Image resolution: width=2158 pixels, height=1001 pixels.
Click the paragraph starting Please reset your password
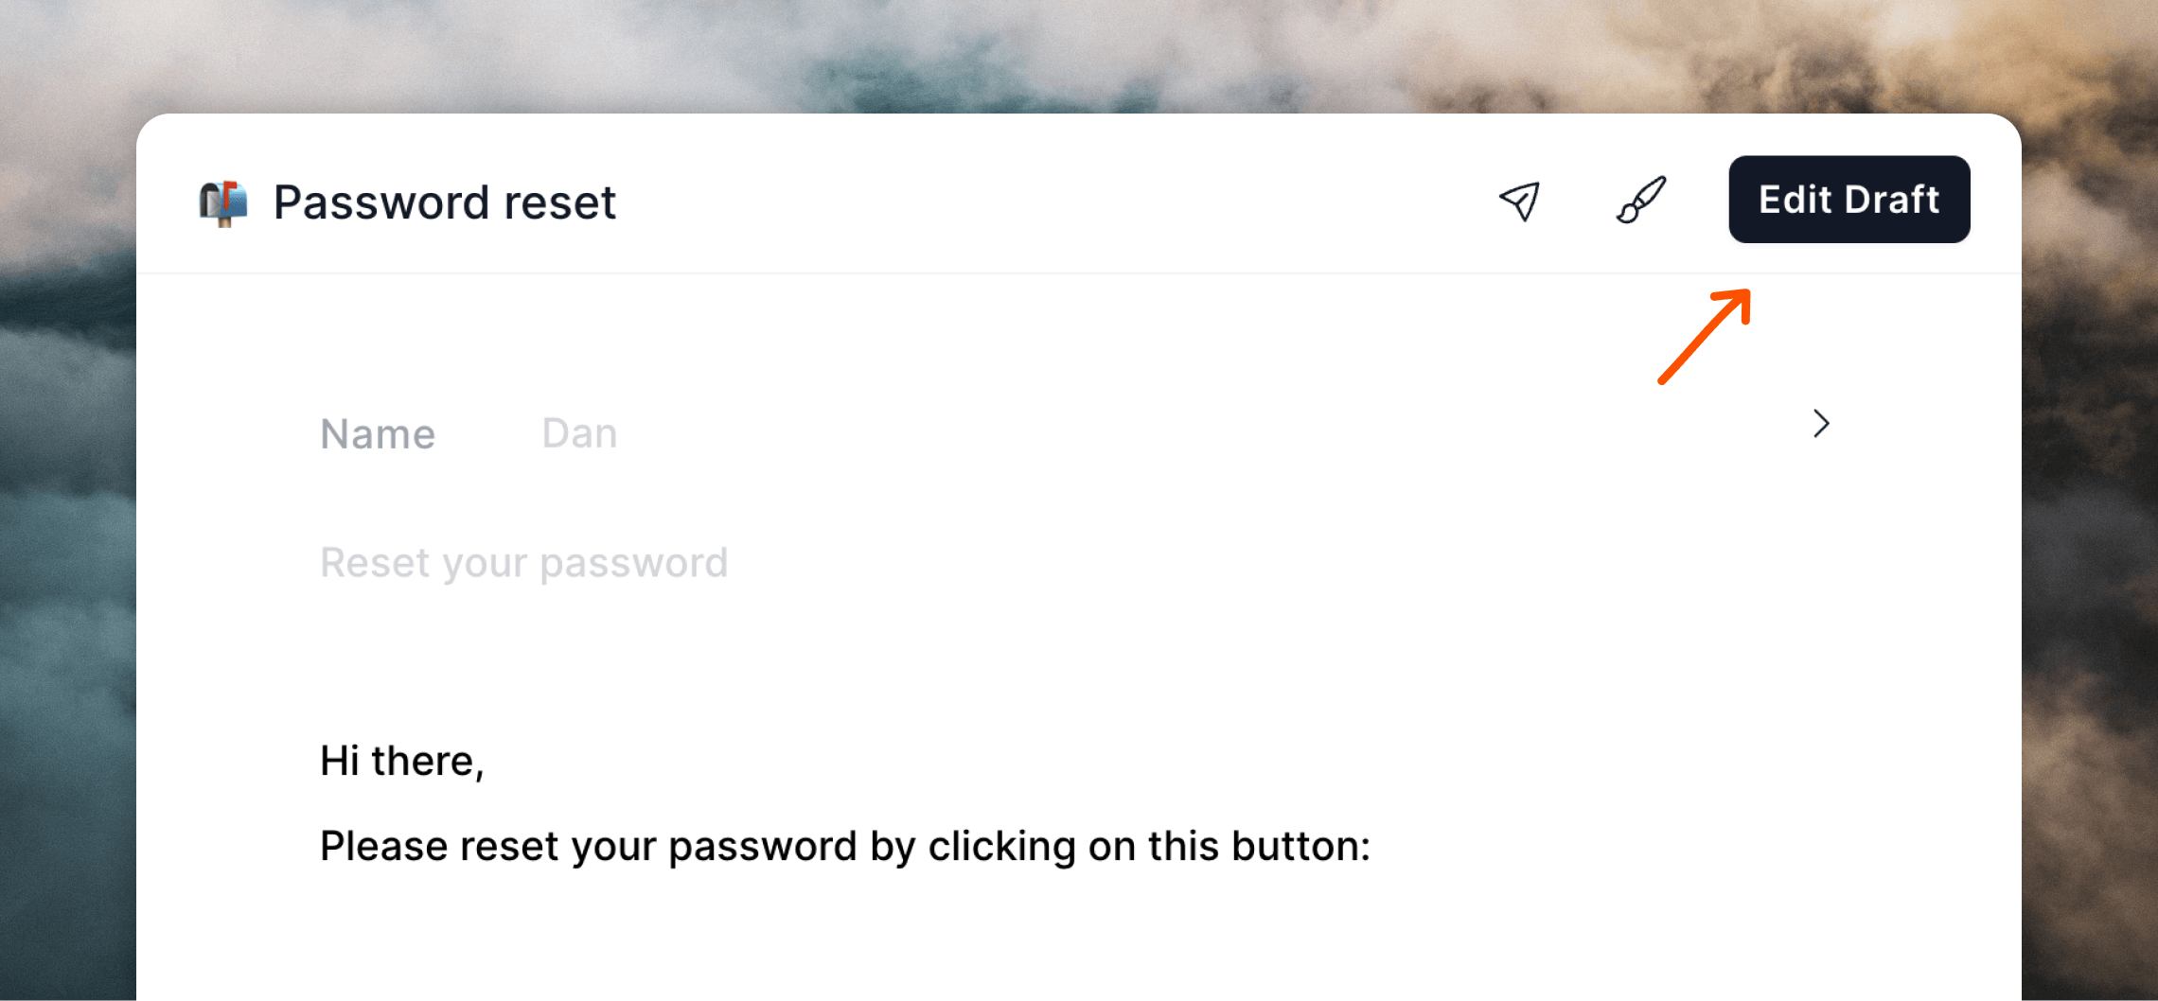click(845, 847)
